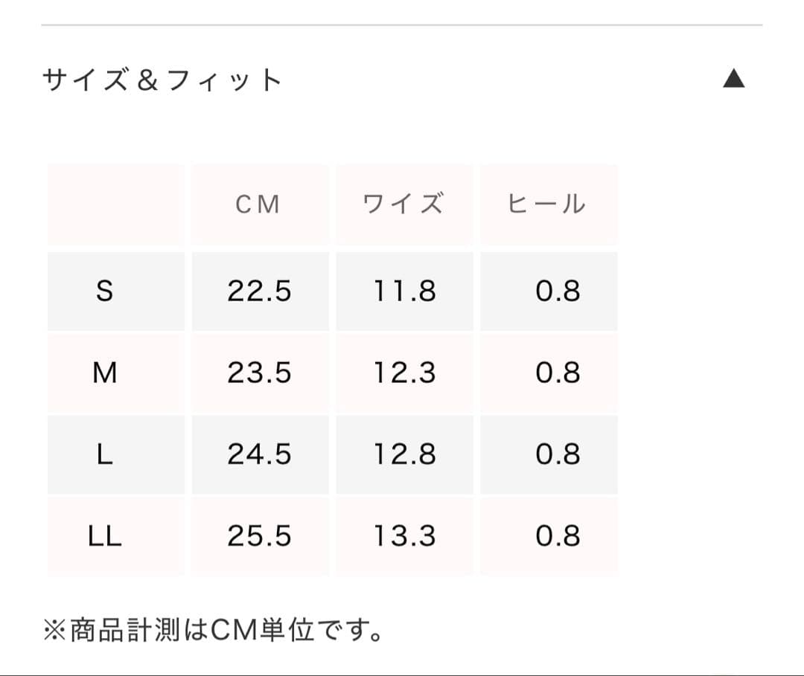Screen dimensions: 804x676
Task: Click the 22.5 CM value for size S
Action: pyautogui.click(x=259, y=292)
